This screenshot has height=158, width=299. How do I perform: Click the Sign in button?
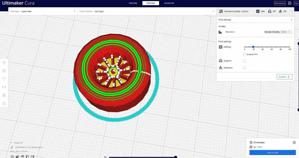point(296,3)
